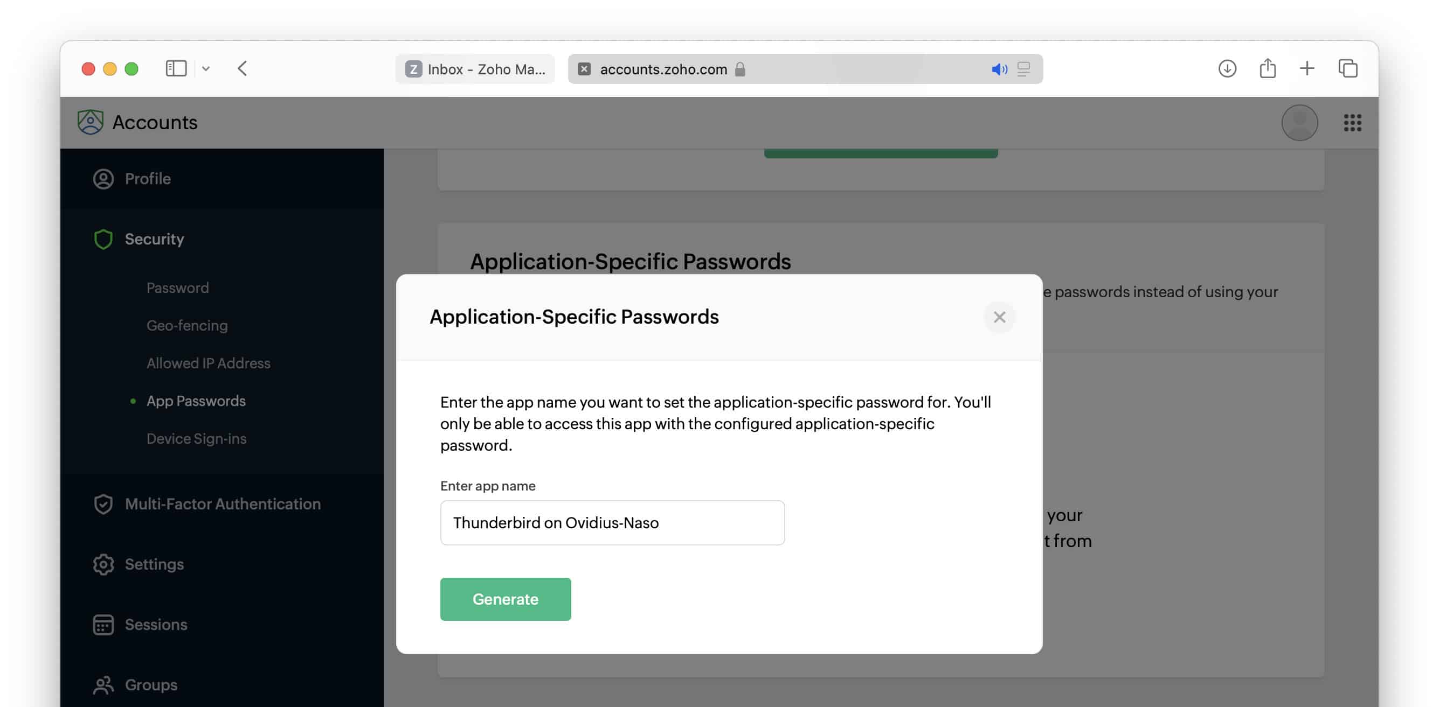1439x707 pixels.
Task: Mute audio via the speaker icon
Action: click(x=998, y=69)
